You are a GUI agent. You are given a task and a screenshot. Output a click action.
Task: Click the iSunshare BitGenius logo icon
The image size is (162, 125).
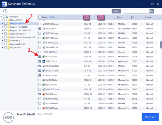coord(4,4)
